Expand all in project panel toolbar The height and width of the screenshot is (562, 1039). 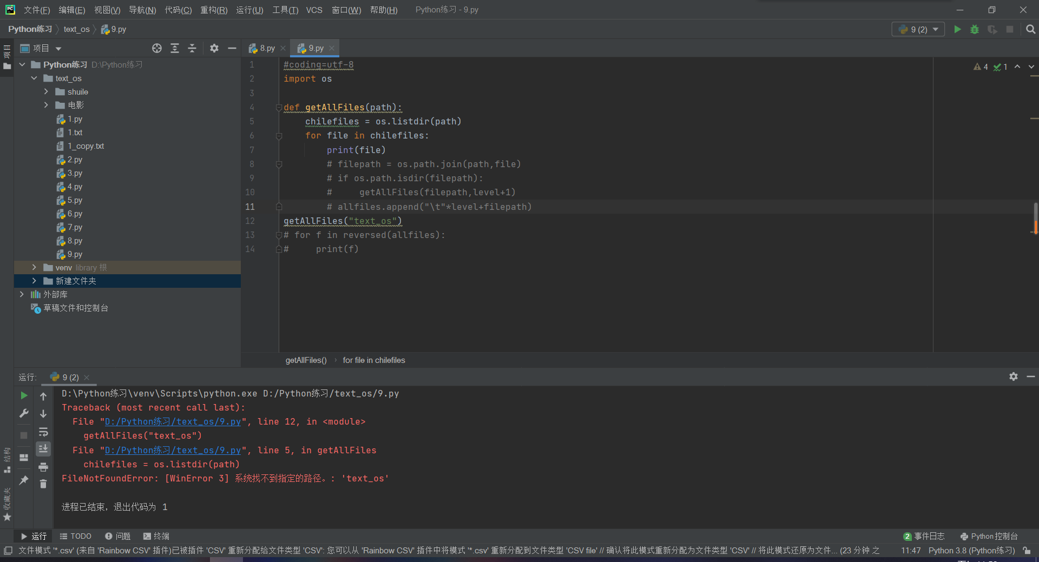[x=175, y=48]
